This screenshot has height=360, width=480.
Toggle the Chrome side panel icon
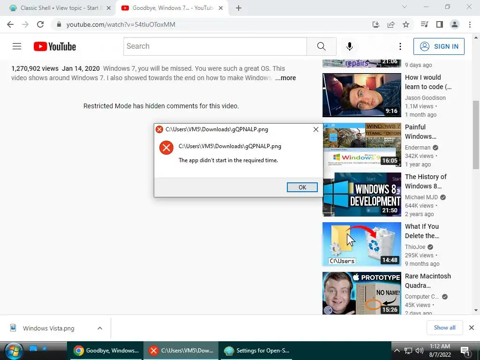pyautogui.click(x=440, y=24)
